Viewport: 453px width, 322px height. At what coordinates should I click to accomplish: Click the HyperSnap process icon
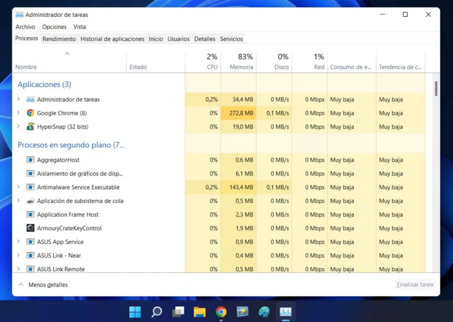31,127
